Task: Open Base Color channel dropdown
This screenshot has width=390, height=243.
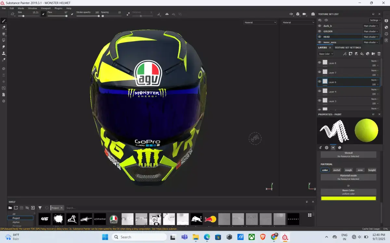Action: tap(326, 54)
